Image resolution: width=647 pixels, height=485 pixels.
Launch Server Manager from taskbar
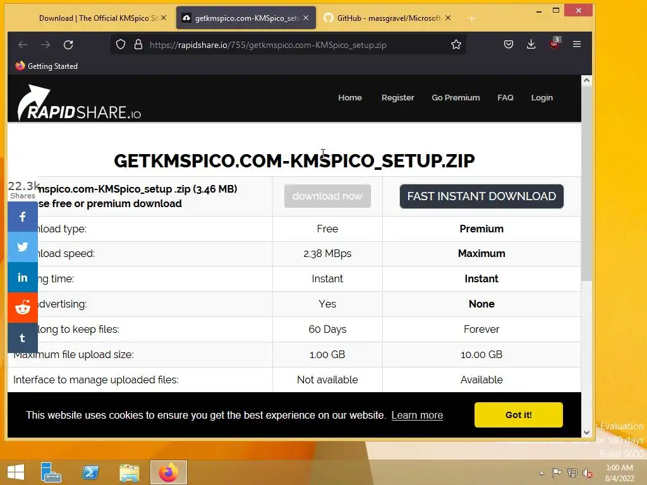[x=51, y=472]
